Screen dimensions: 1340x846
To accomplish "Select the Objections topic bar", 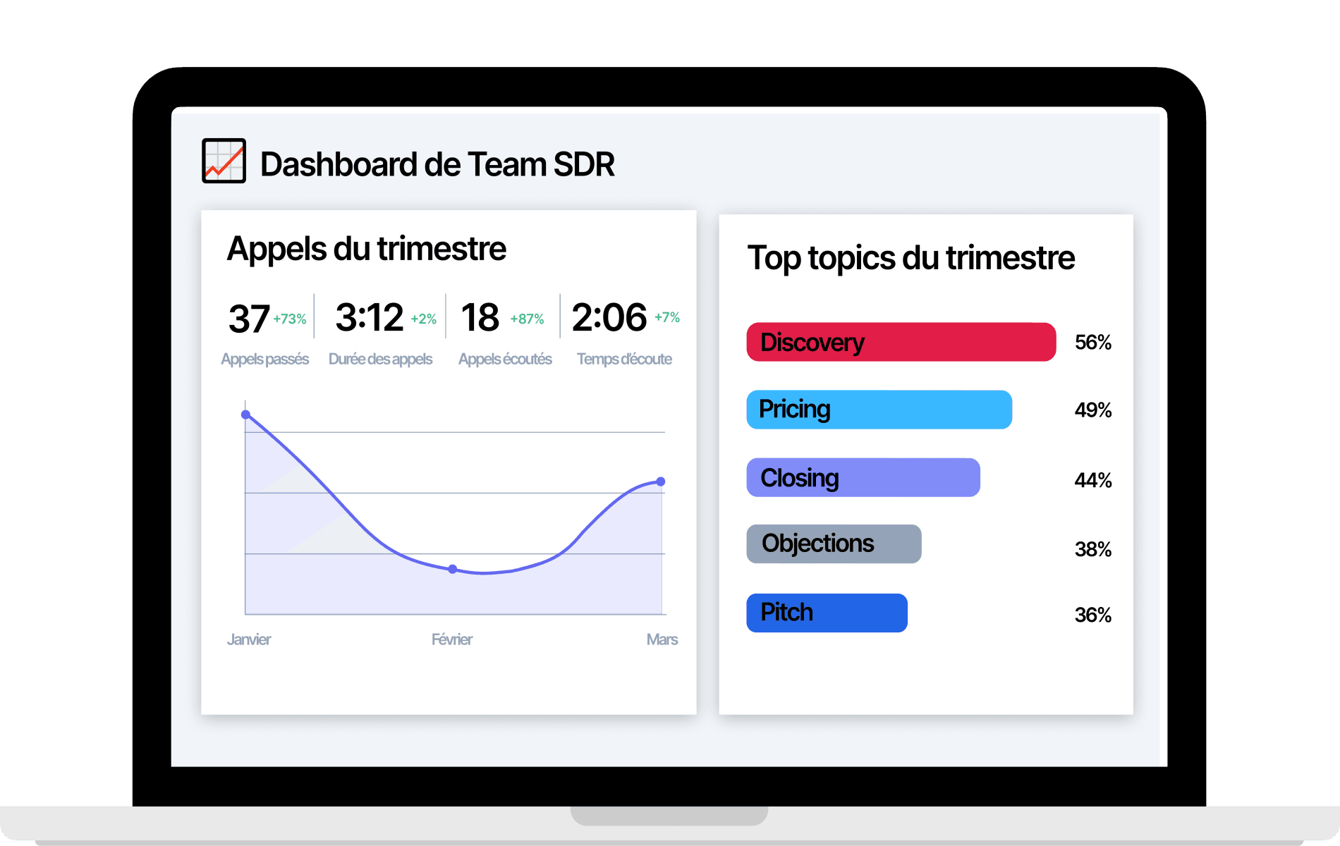I will 834,543.
